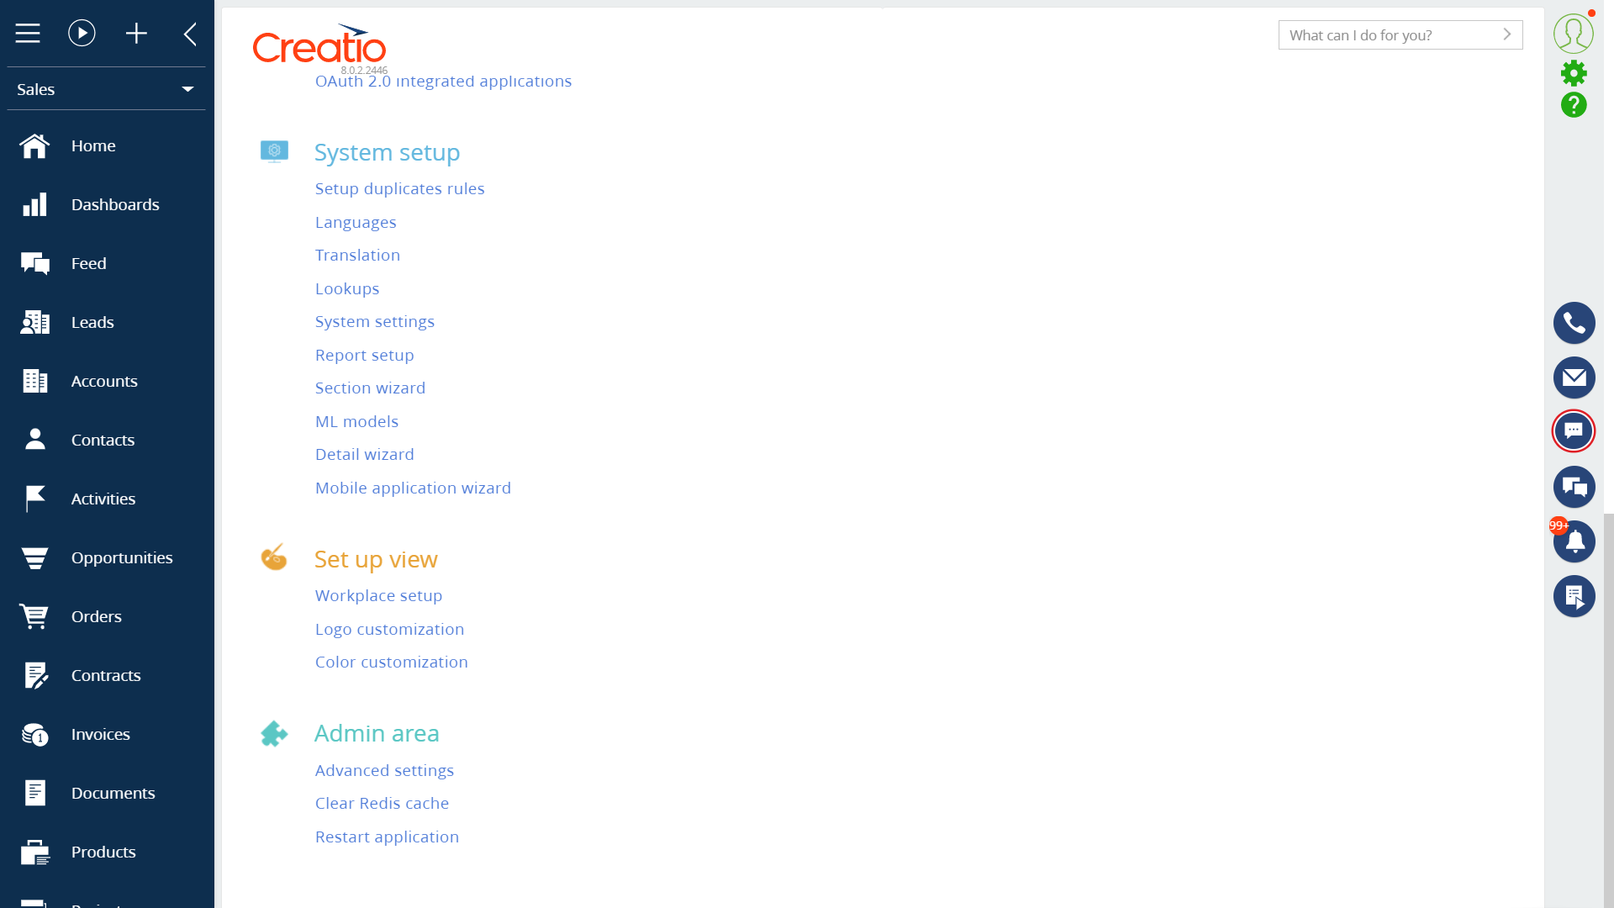Click Restart application
The image size is (1614, 908).
pyautogui.click(x=387, y=837)
